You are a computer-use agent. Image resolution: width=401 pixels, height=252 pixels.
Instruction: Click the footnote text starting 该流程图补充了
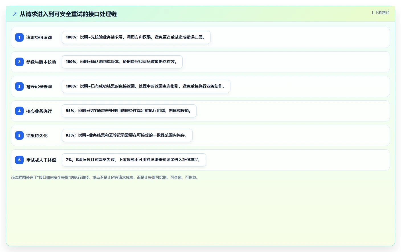coord(105,177)
